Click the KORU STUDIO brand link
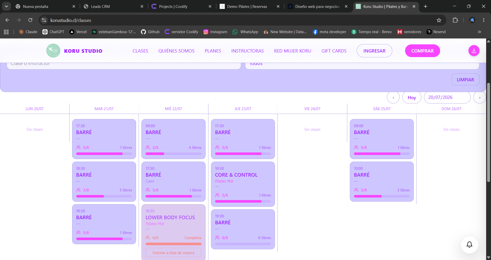 point(83,51)
